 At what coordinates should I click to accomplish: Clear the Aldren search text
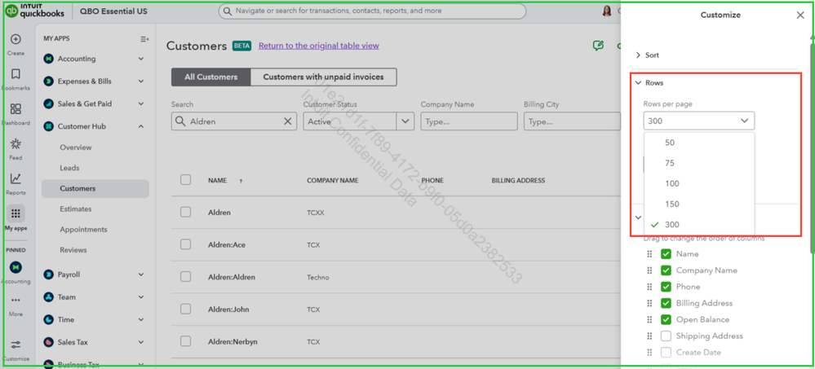[287, 121]
